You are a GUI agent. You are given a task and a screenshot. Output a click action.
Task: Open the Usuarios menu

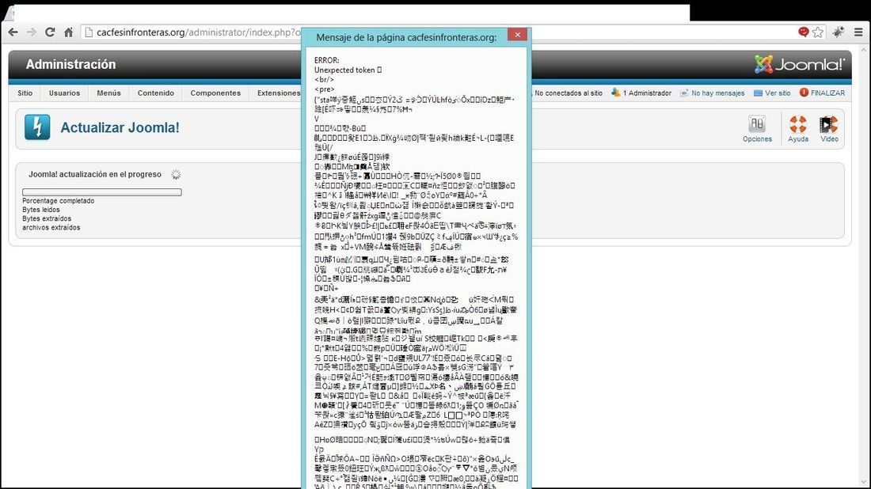click(64, 93)
